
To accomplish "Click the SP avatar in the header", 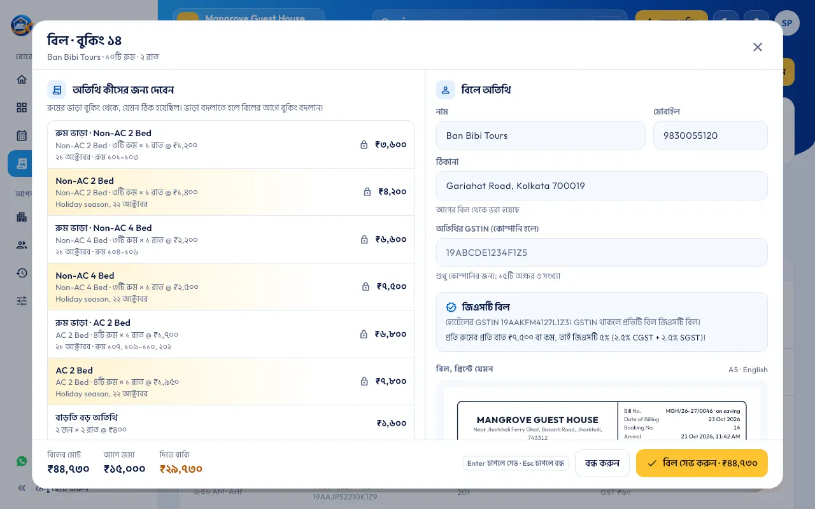I will [787, 23].
